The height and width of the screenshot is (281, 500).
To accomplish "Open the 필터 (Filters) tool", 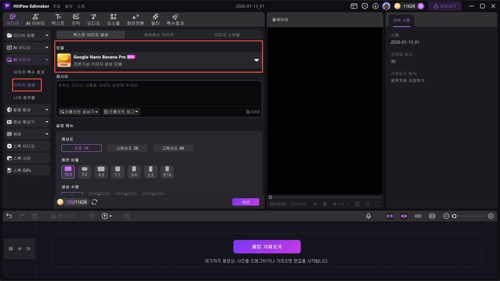I will click(155, 19).
